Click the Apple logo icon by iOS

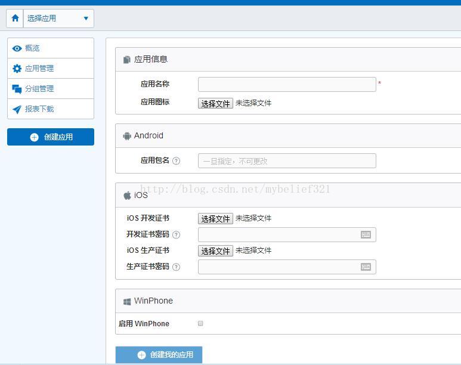127,195
